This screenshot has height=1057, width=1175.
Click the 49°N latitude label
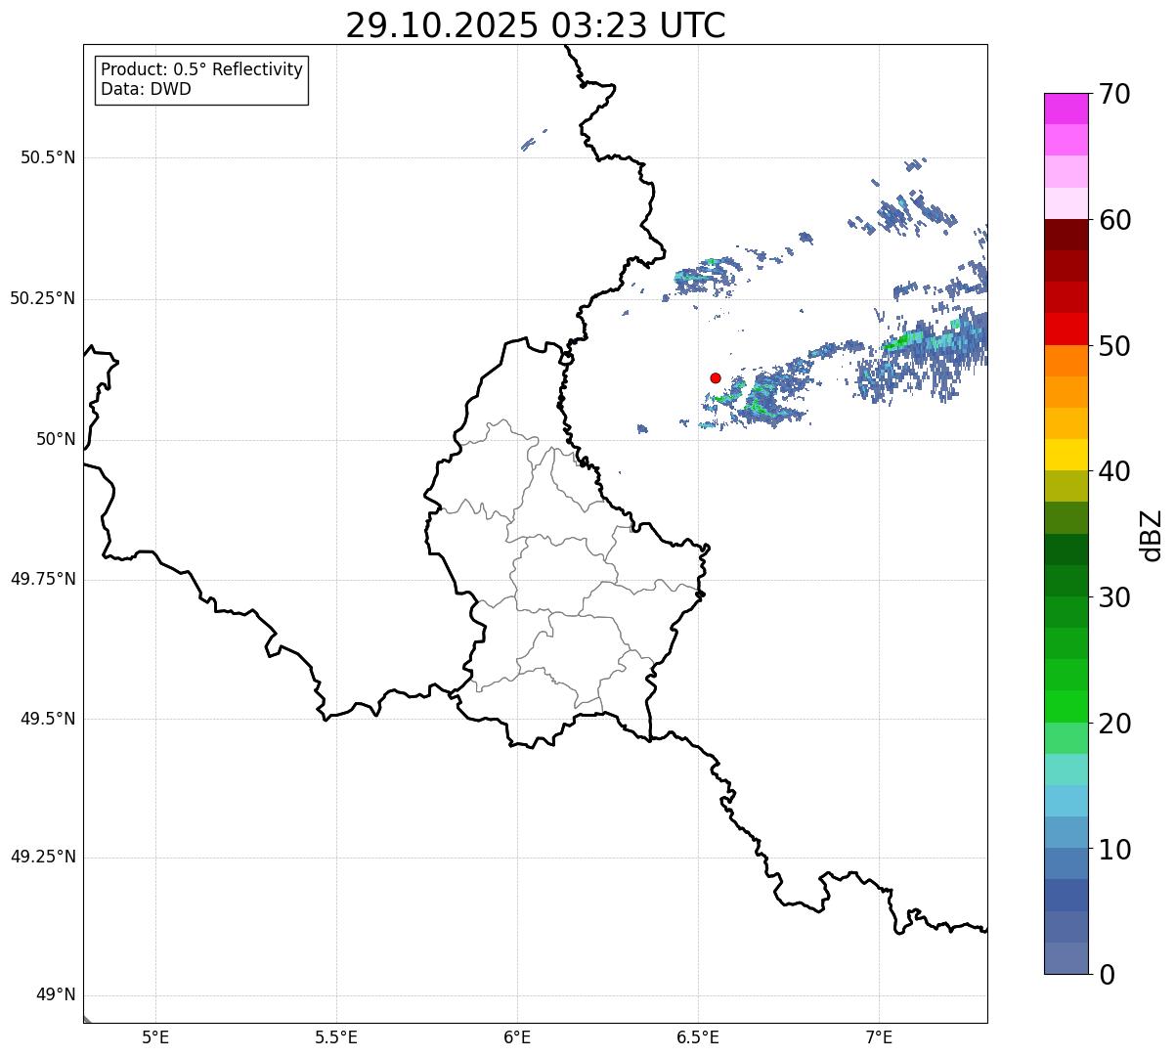click(x=56, y=995)
